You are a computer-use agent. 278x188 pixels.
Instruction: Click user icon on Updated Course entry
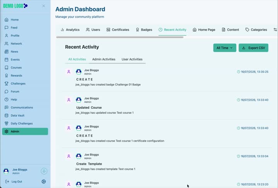click(x=69, y=100)
